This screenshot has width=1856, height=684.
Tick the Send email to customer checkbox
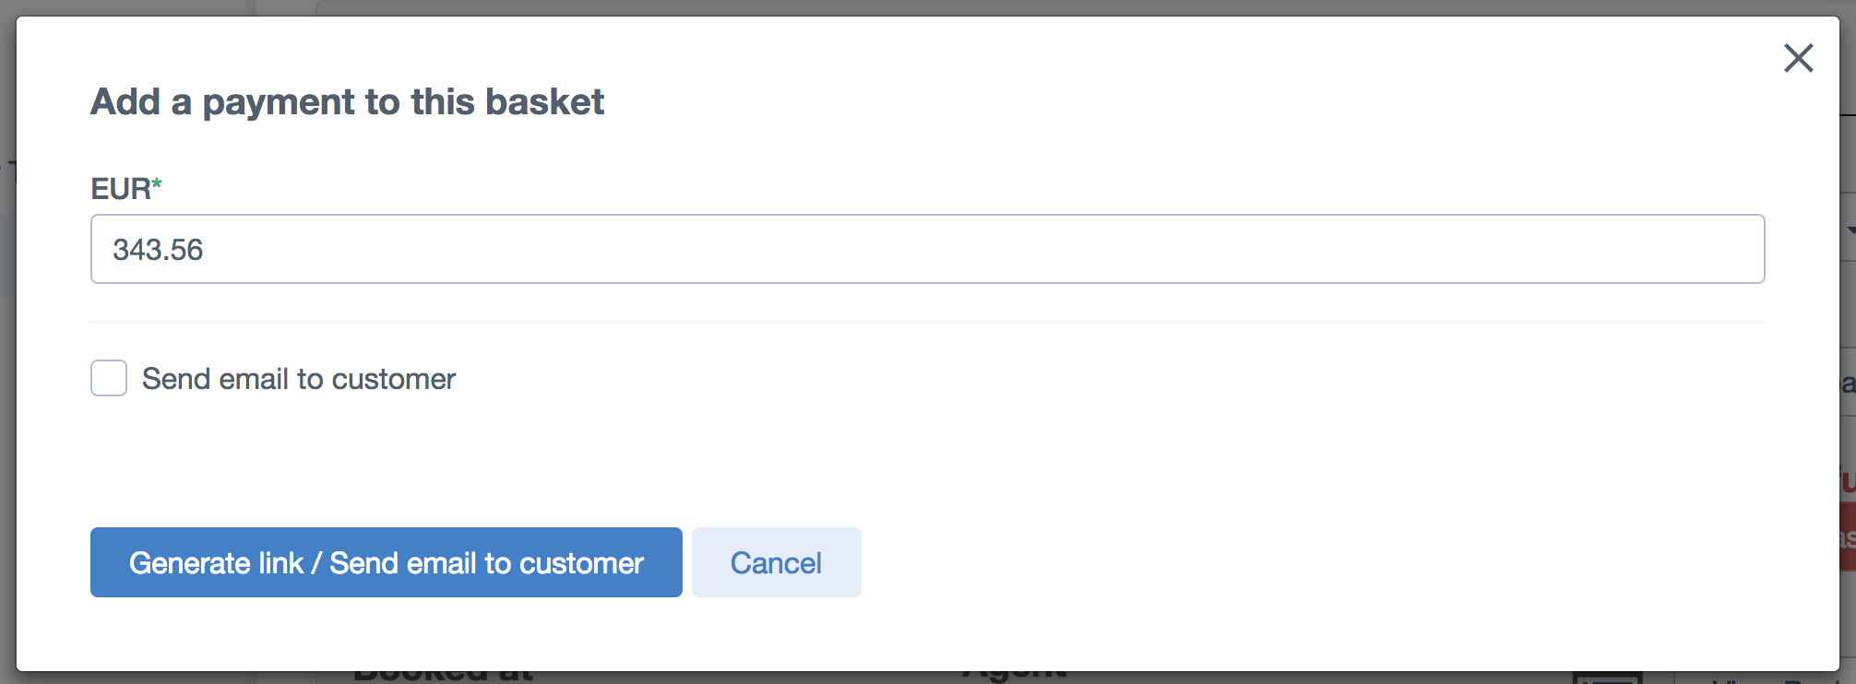pos(109,378)
